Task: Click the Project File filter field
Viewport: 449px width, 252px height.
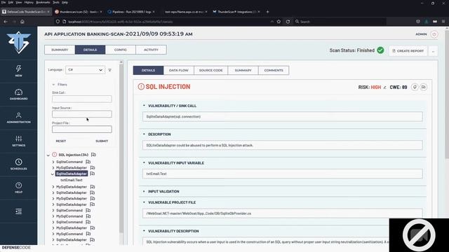Action: pyautogui.click(x=82, y=129)
